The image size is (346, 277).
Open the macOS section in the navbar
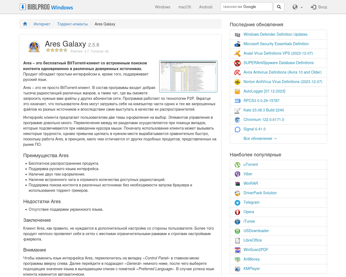(185, 7)
